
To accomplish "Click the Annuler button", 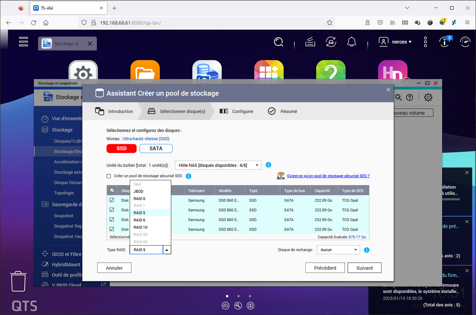I will [114, 268].
